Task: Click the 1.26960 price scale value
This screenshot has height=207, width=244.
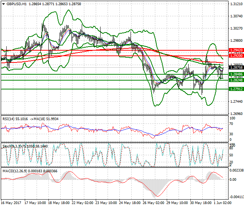Action: (x=236, y=113)
